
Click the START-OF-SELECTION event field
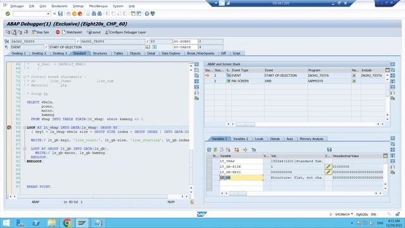pos(96,47)
